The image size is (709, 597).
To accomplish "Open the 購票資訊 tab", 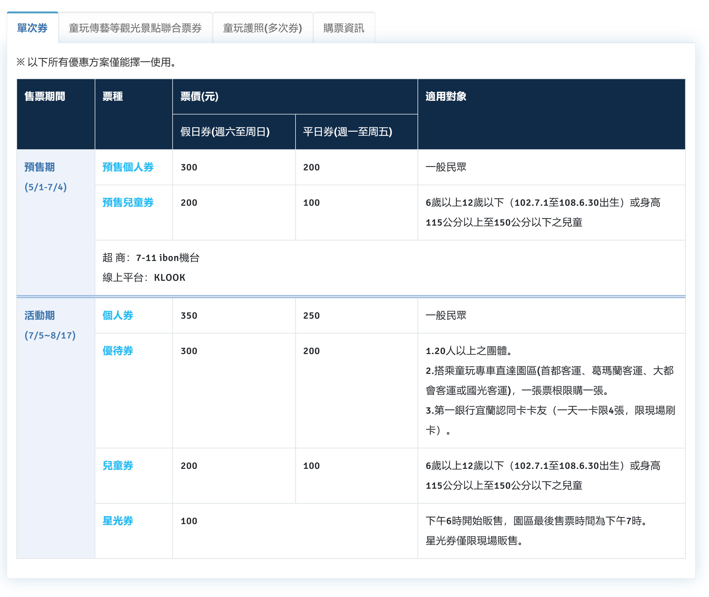I will tap(344, 28).
